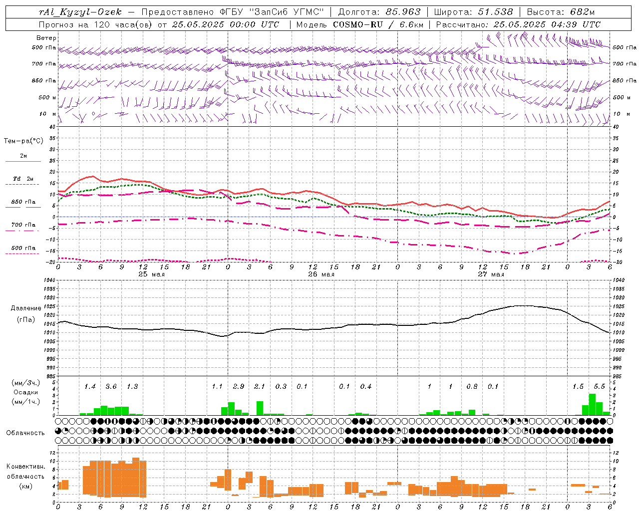Viewport: 639px width, 511px height.
Task: Click the 2м red line legend sample
Action: (x=23, y=161)
